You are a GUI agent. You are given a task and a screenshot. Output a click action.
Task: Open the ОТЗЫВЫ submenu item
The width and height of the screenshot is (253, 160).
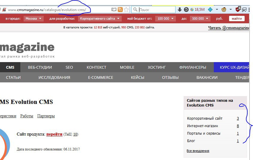coord(170,77)
